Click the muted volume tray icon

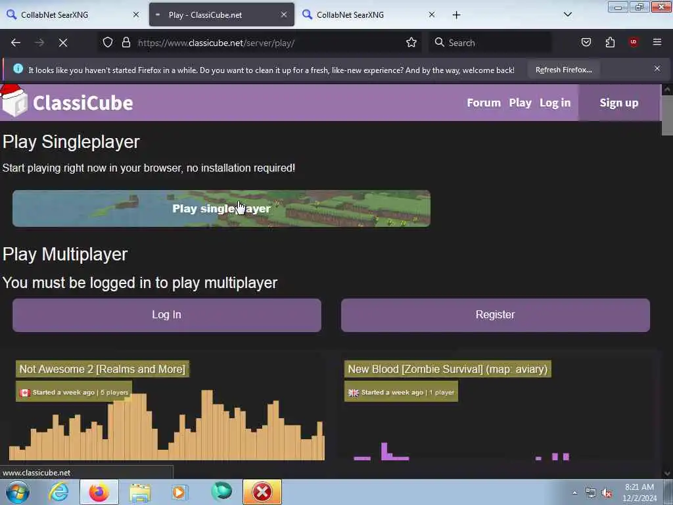coord(607,493)
